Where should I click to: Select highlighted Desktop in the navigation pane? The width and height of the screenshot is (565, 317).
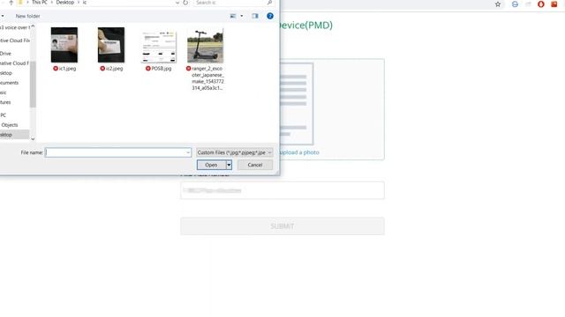[14, 135]
